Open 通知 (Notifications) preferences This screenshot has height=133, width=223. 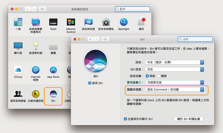(141, 22)
